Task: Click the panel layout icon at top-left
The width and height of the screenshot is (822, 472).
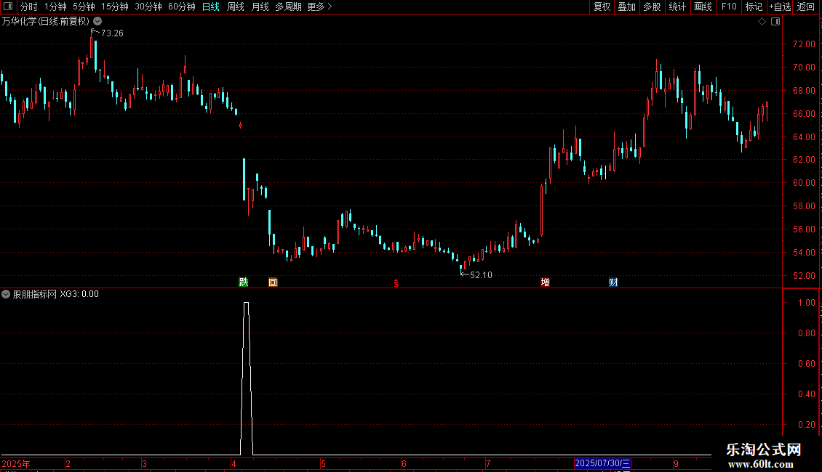Action: [8, 7]
